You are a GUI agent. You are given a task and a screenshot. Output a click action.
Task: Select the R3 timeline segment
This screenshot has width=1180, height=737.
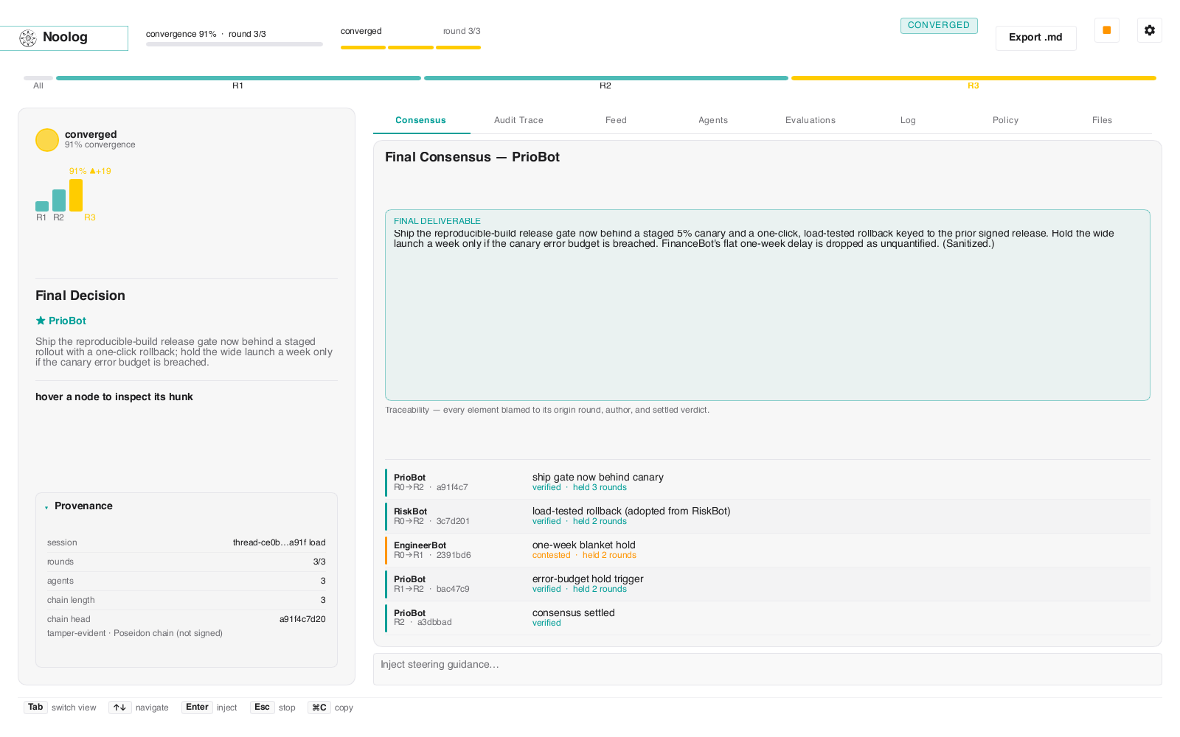pos(974,78)
